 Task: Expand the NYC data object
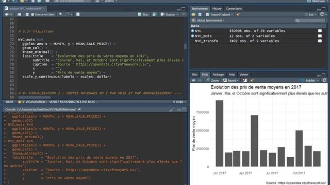(192, 31)
